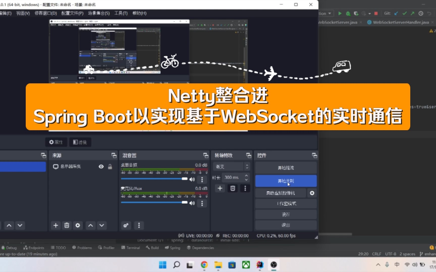The height and width of the screenshot is (272, 436).
Task: Float the 控件 dock panel
Action: [314, 155]
